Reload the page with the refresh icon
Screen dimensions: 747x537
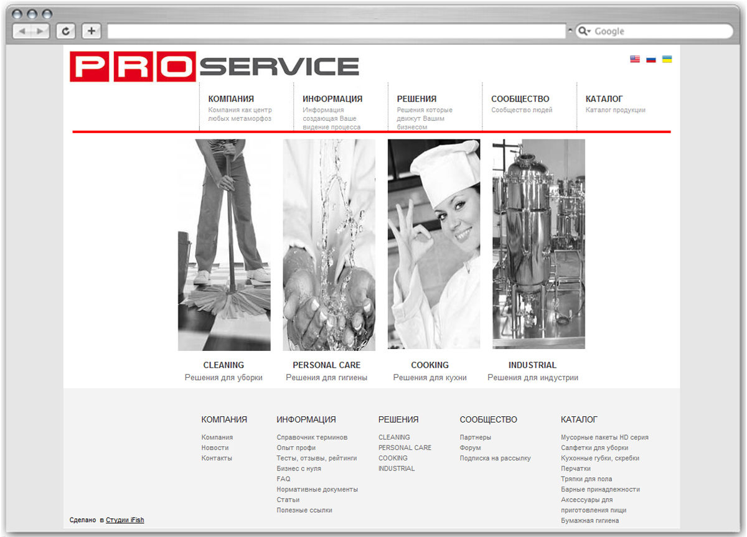tap(65, 30)
